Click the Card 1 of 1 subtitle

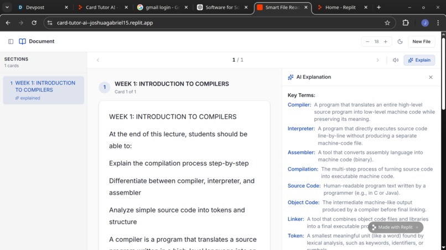point(125,92)
